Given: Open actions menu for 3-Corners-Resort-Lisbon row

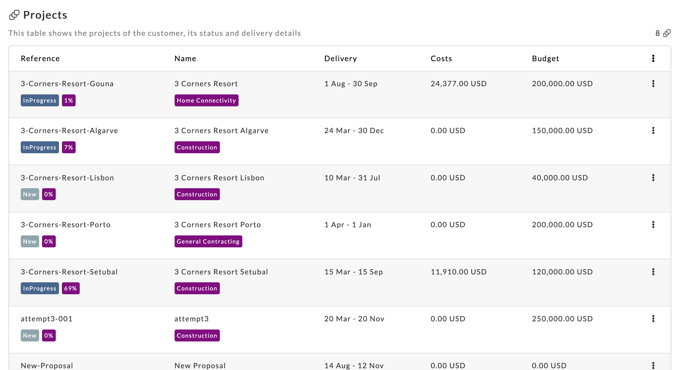Looking at the screenshot, I should [x=653, y=178].
